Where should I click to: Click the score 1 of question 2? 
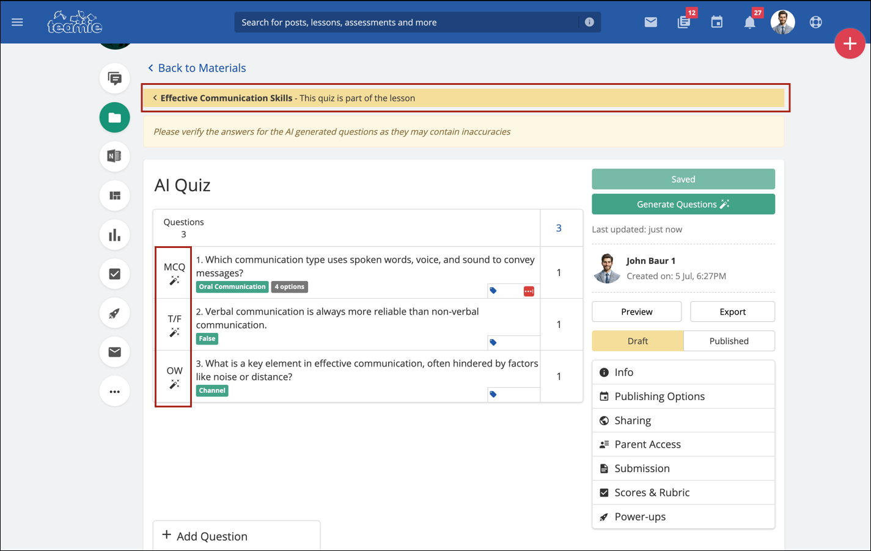click(x=559, y=324)
